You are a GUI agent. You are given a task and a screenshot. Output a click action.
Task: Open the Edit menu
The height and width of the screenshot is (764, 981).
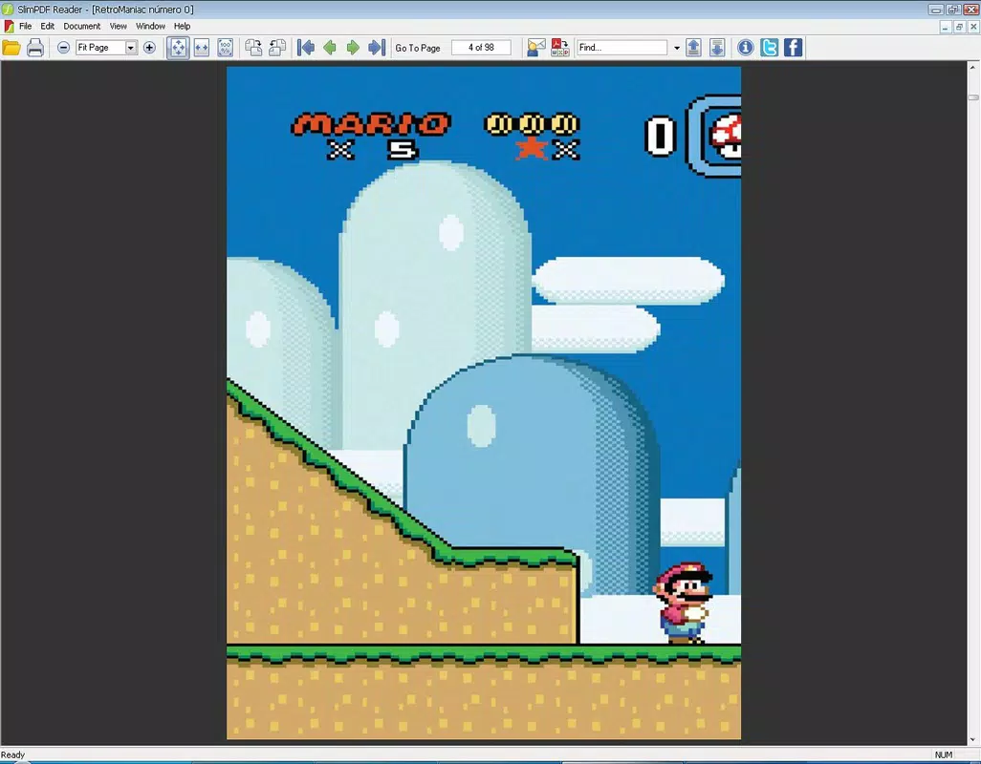click(48, 26)
